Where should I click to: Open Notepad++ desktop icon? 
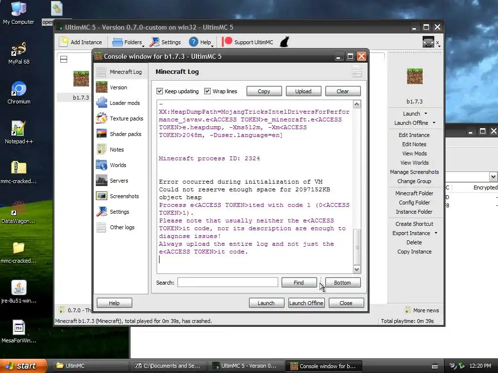(x=19, y=133)
